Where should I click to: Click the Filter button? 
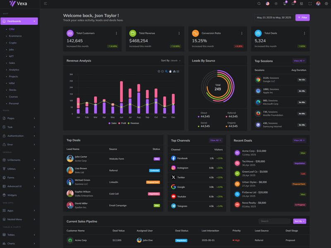(302, 18)
